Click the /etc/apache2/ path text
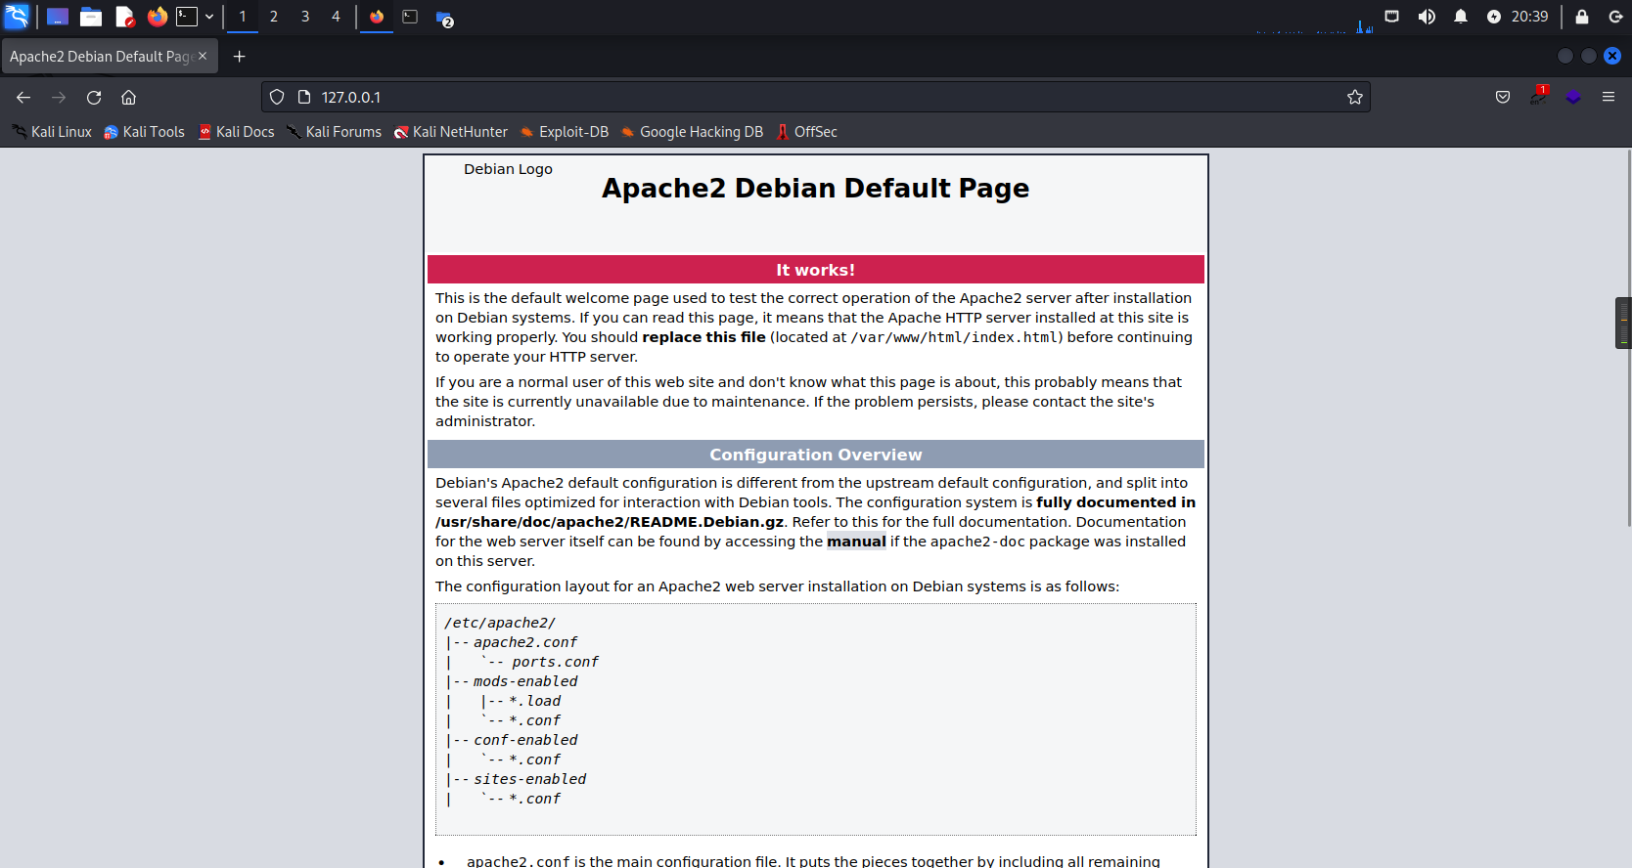This screenshot has height=868, width=1632. [x=500, y=623]
